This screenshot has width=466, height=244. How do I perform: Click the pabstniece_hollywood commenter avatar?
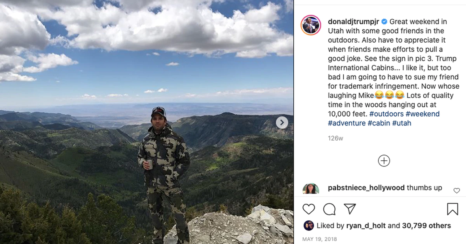coord(311,189)
